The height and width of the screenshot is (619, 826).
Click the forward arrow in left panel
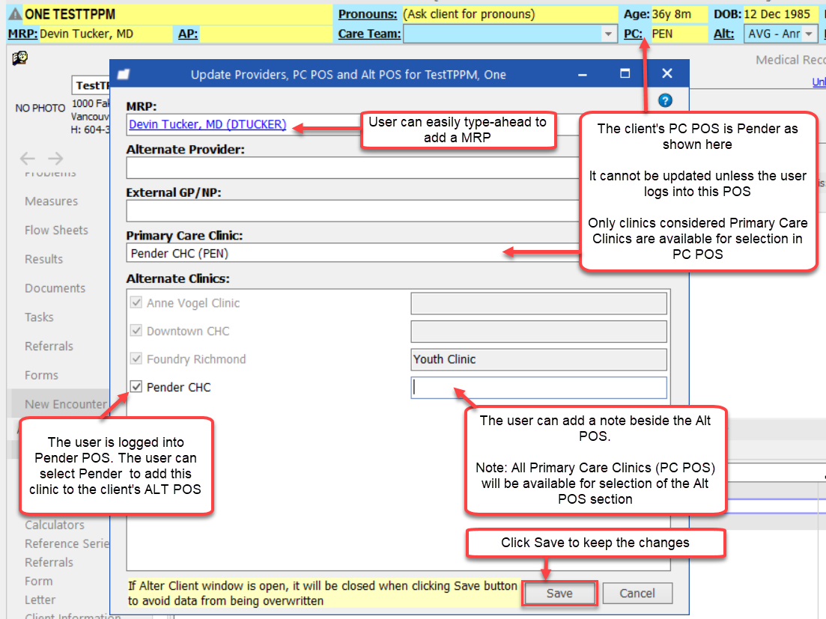pos(55,158)
